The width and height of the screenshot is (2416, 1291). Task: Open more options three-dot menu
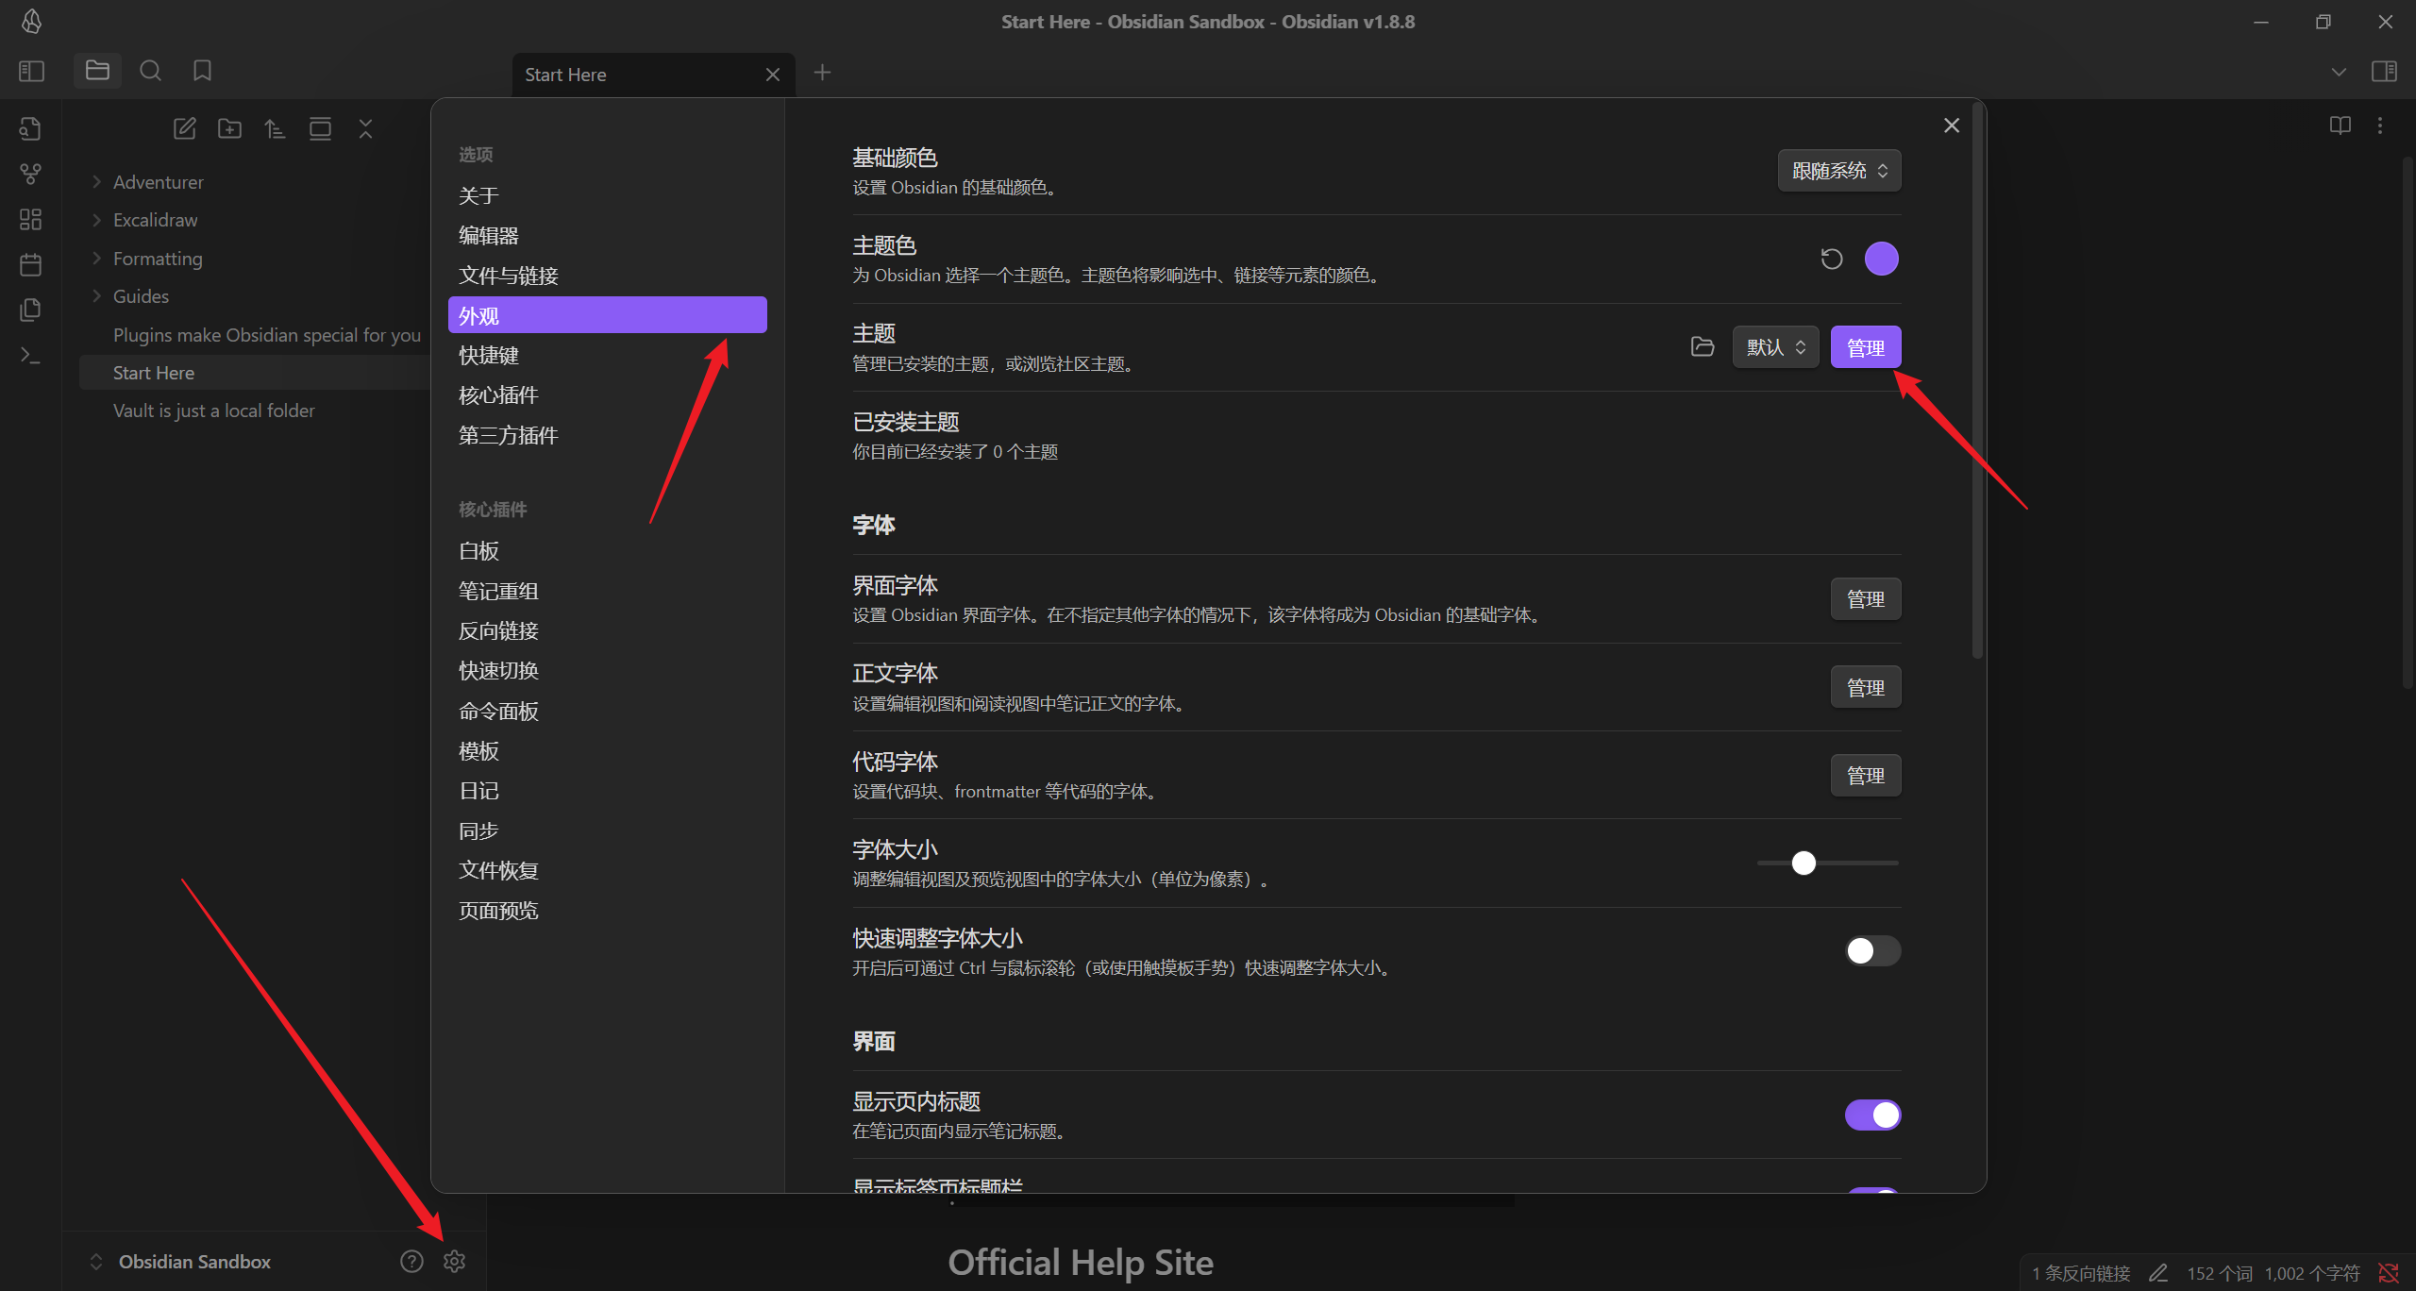pos(2380,126)
